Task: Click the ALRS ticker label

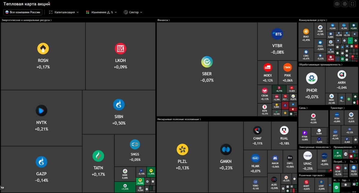Action: tap(274, 185)
